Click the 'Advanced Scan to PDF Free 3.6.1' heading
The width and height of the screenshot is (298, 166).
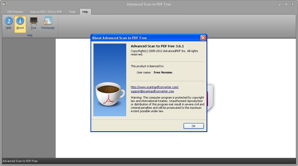(157, 46)
